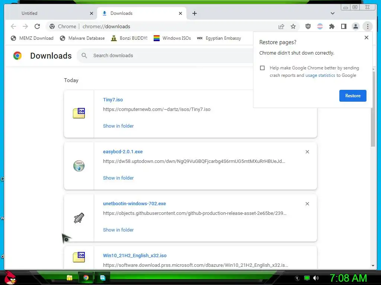Click the Chrome logo beside Downloads heading
The image size is (381, 285).
(x=17, y=56)
